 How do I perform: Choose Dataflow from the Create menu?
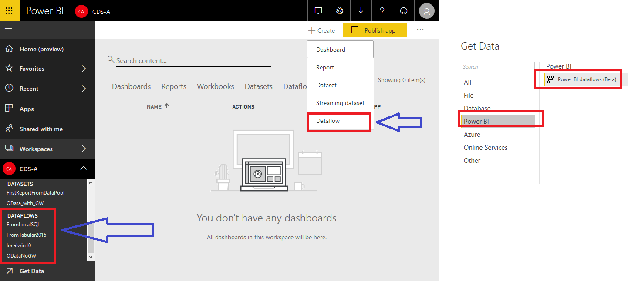[x=328, y=121]
